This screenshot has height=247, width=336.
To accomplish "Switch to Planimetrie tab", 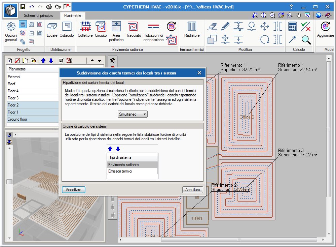I will click(x=73, y=16).
